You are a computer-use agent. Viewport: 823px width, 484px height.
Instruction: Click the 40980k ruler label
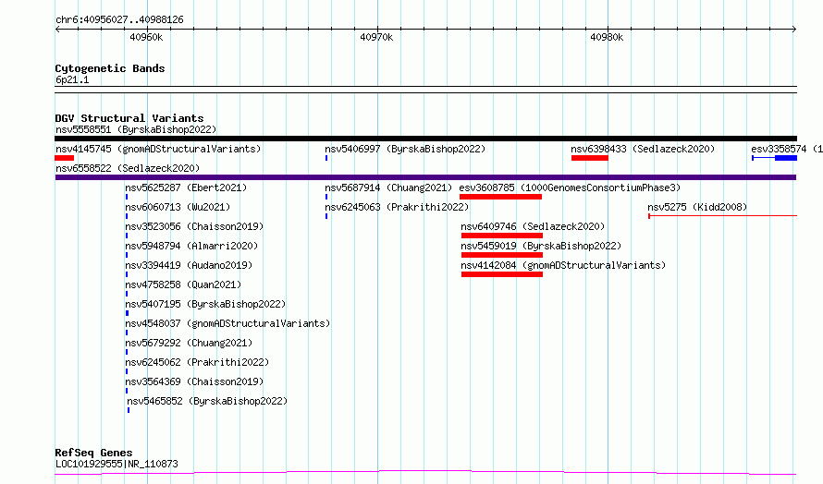pyautogui.click(x=607, y=37)
